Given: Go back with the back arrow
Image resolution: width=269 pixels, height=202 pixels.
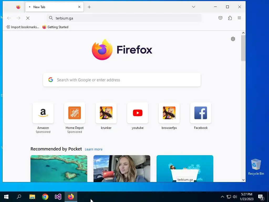Looking at the screenshot, I should coord(9,18).
